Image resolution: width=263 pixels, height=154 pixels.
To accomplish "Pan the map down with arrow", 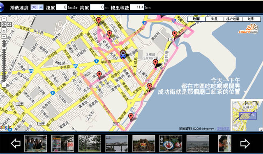I will coord(4,30).
